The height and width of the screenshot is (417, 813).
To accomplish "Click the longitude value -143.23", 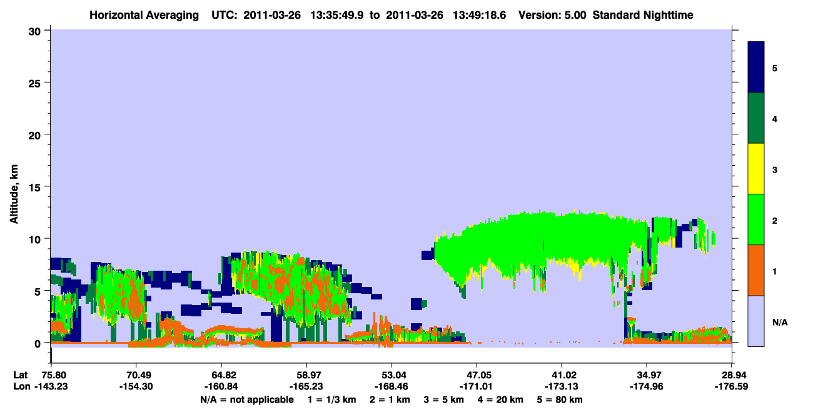I will 51,386.
